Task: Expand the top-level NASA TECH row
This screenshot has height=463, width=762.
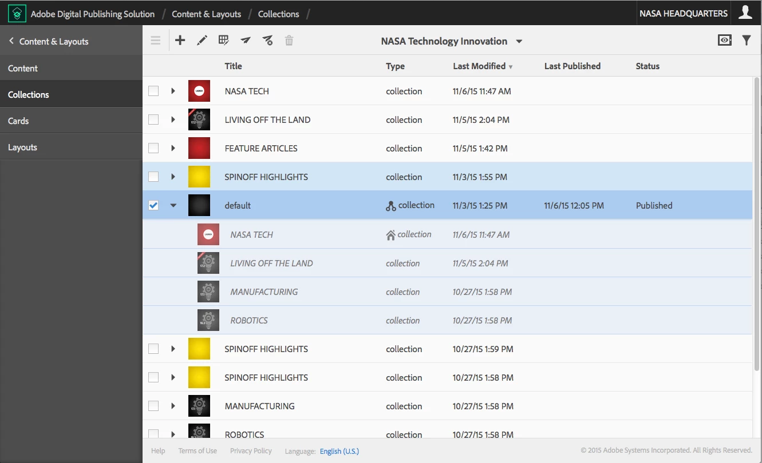Action: tap(173, 91)
